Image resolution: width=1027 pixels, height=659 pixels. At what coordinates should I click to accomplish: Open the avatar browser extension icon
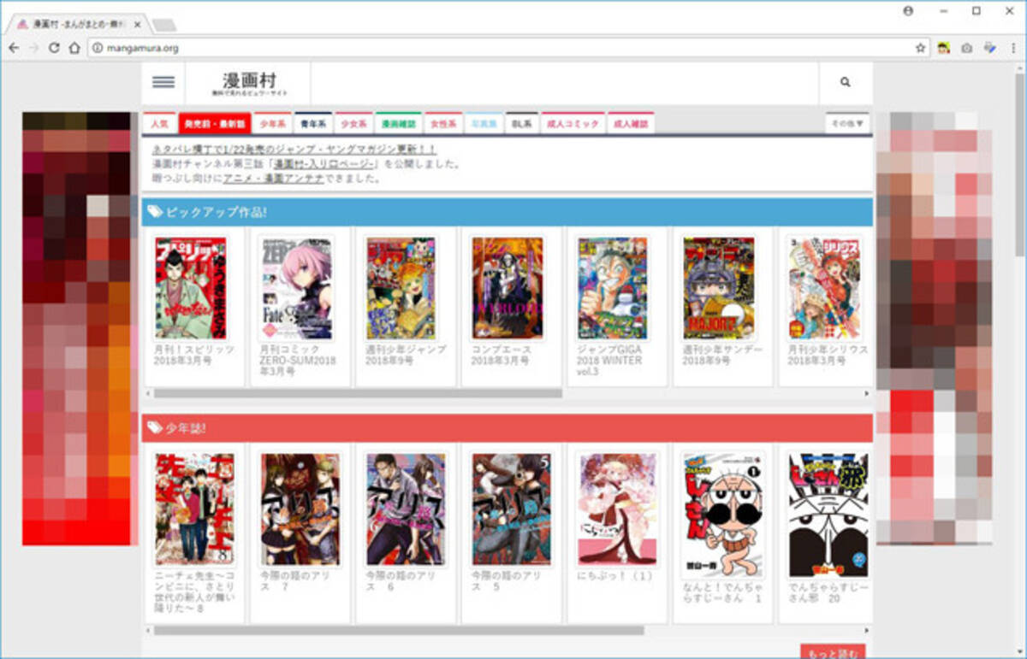click(x=943, y=50)
